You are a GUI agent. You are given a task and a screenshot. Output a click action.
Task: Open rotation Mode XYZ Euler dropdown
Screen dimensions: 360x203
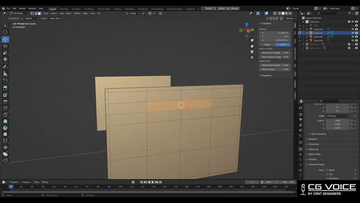337,116
